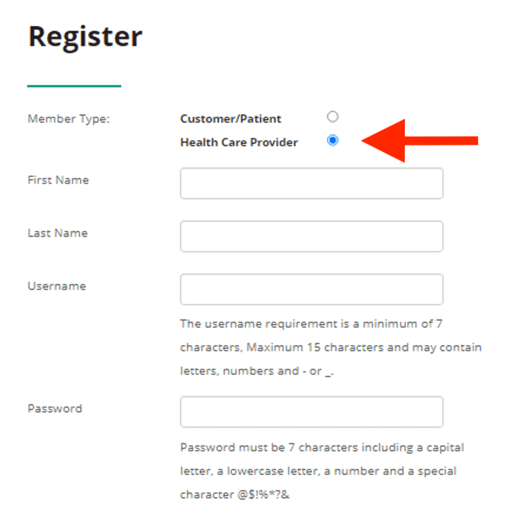Select the Customer/Patient radio button
The image size is (519, 515).
coord(333,117)
